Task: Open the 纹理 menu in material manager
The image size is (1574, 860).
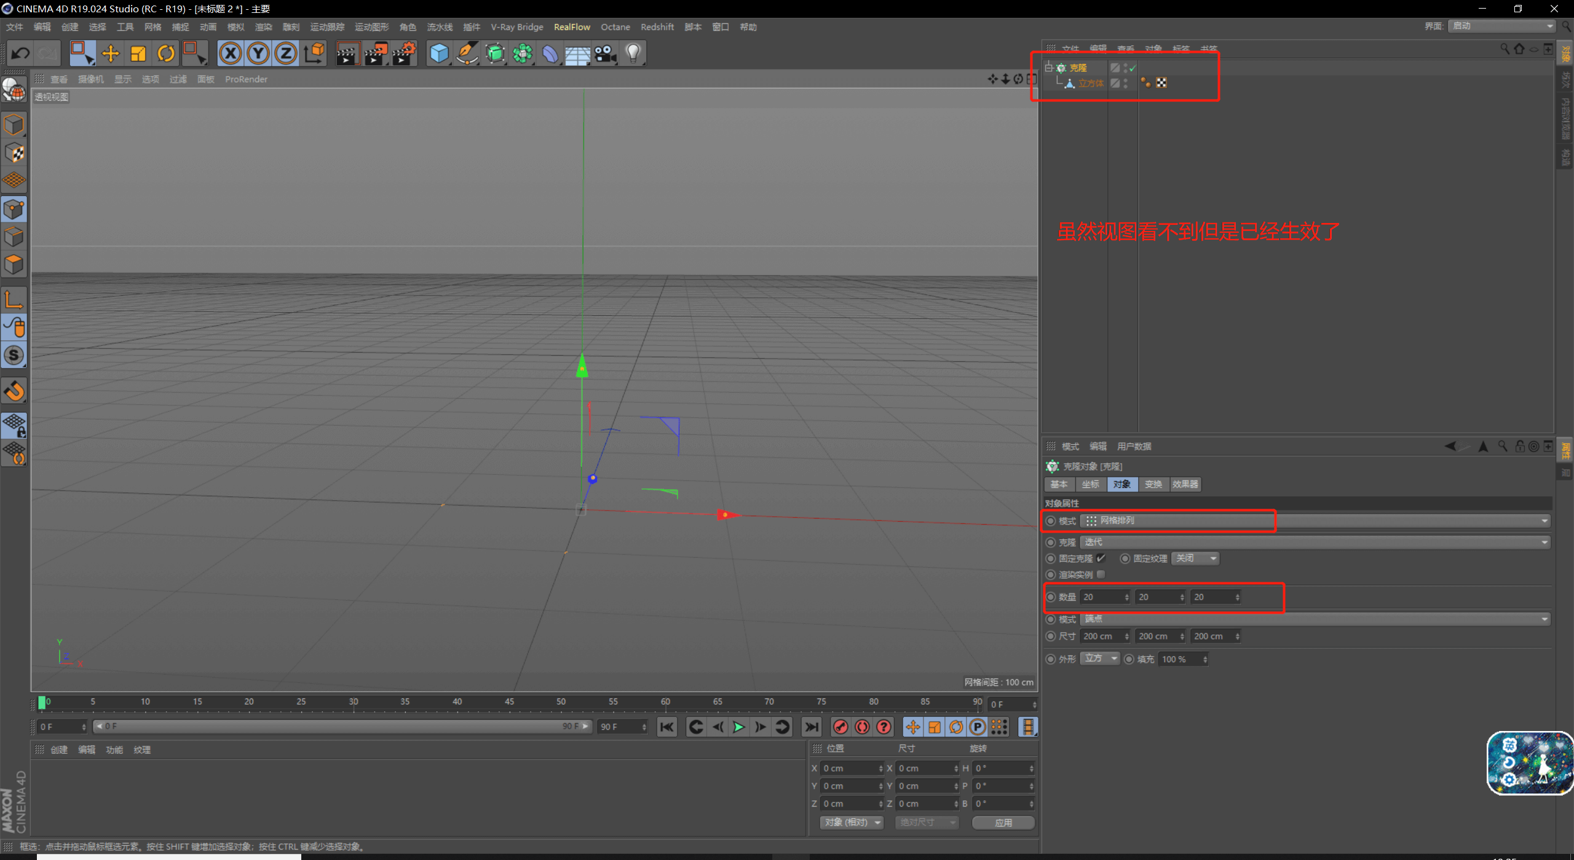Action: point(142,750)
